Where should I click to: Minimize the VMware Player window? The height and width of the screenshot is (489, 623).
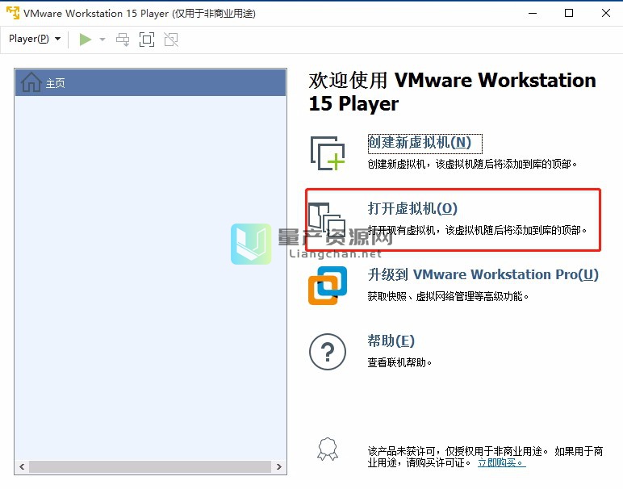533,13
